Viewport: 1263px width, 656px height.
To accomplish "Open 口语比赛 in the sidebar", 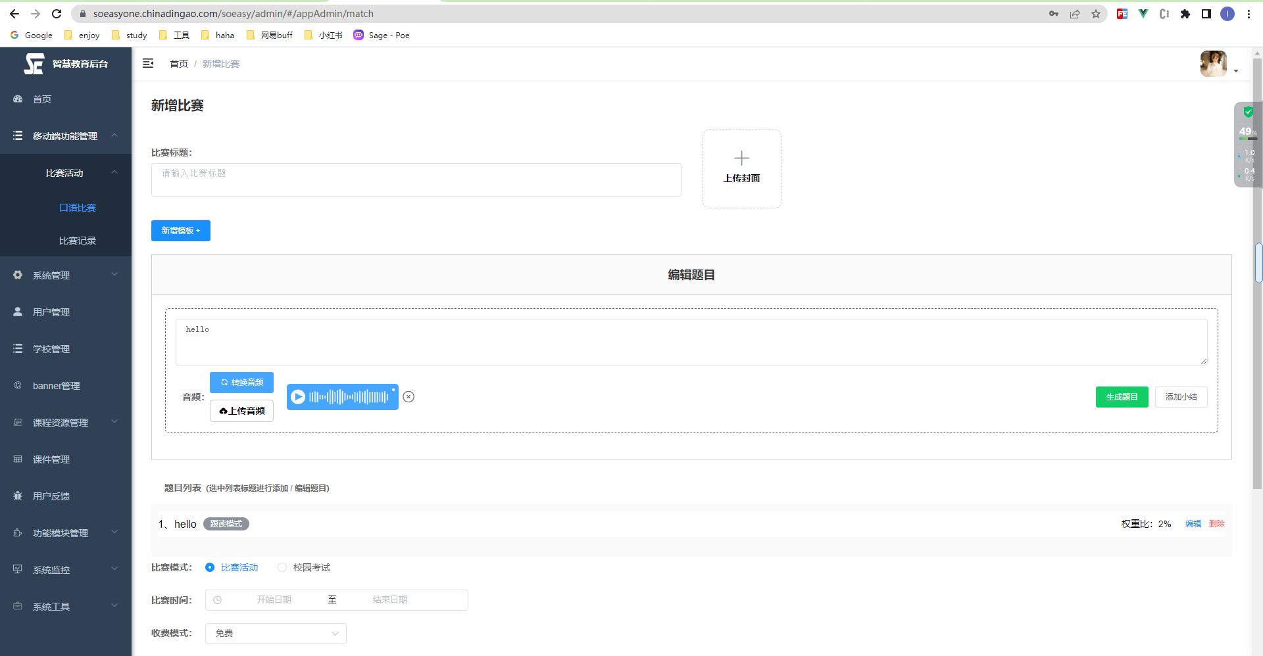I will tap(78, 208).
